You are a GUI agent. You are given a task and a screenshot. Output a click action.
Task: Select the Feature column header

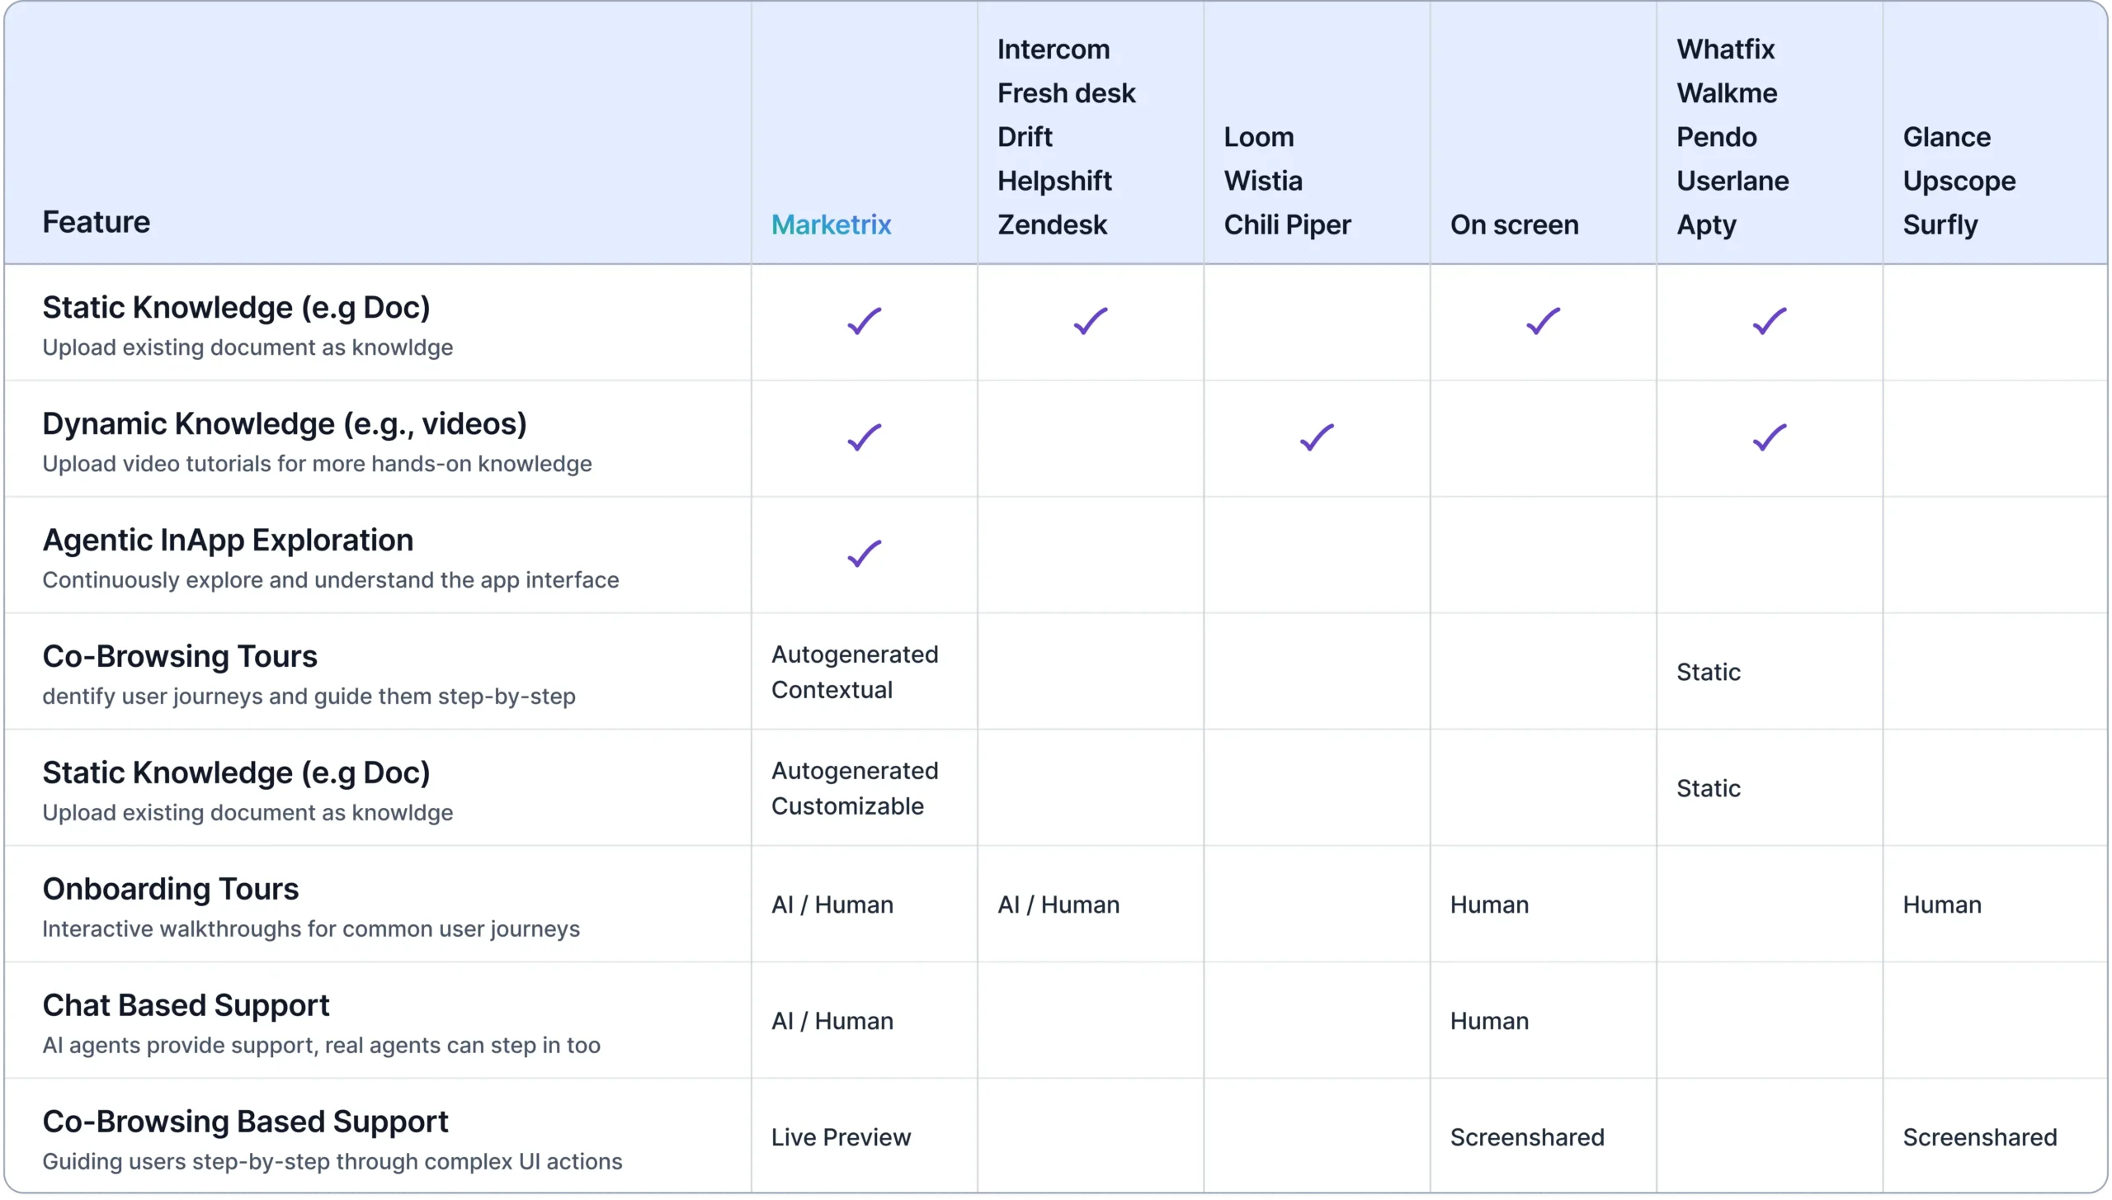point(96,222)
